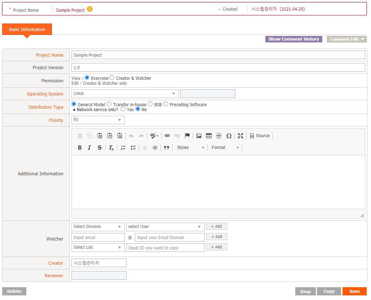Click the Redo arrow icon

141,136
